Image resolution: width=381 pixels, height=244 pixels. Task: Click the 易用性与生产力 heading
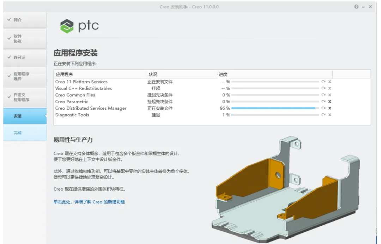(73, 140)
